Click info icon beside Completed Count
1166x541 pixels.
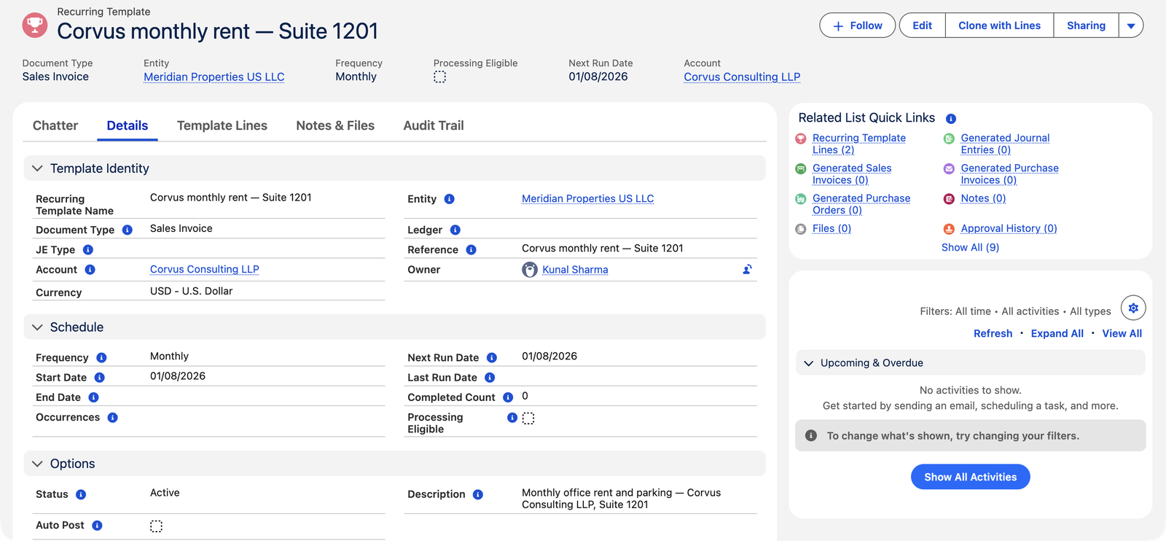pos(508,397)
